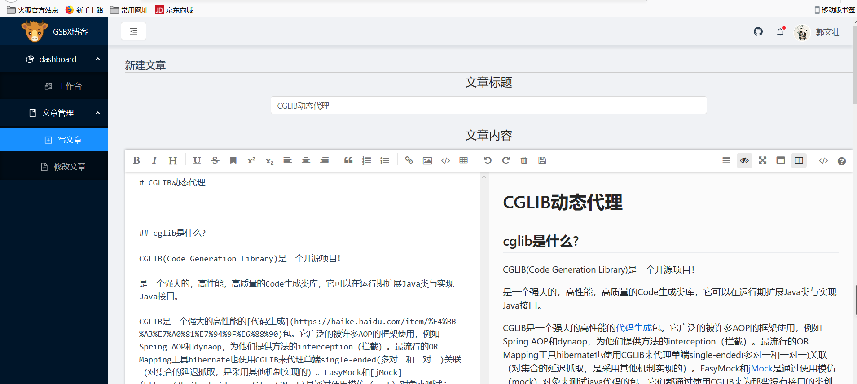857x384 pixels.
Task: Toggle the double-column split view
Action: 799,160
